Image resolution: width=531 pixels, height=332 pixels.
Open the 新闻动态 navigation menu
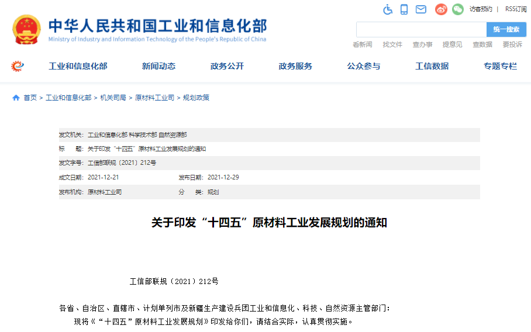click(158, 66)
